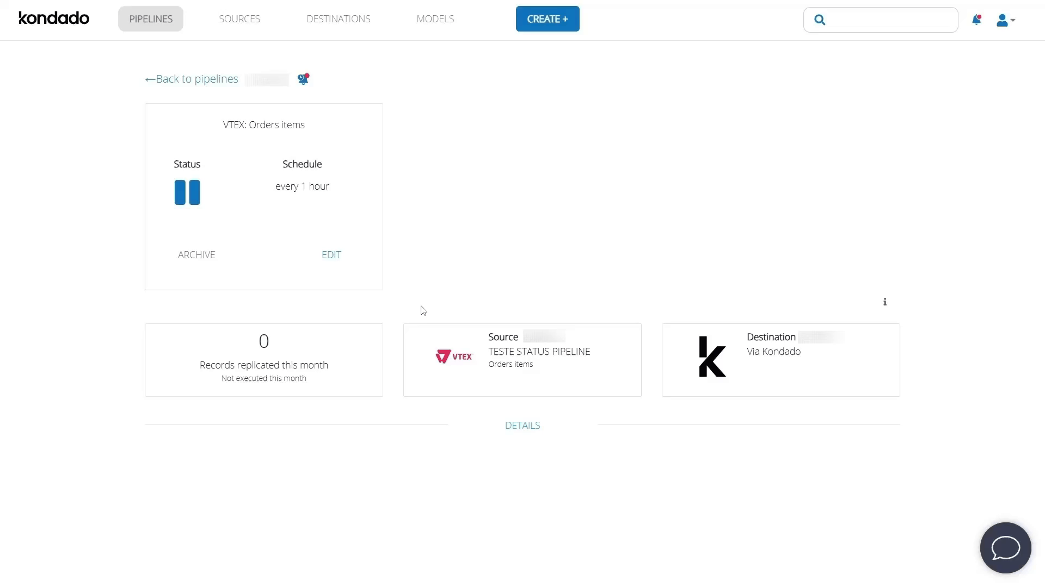Switch to the Sources tab
1045x587 pixels.
(239, 19)
